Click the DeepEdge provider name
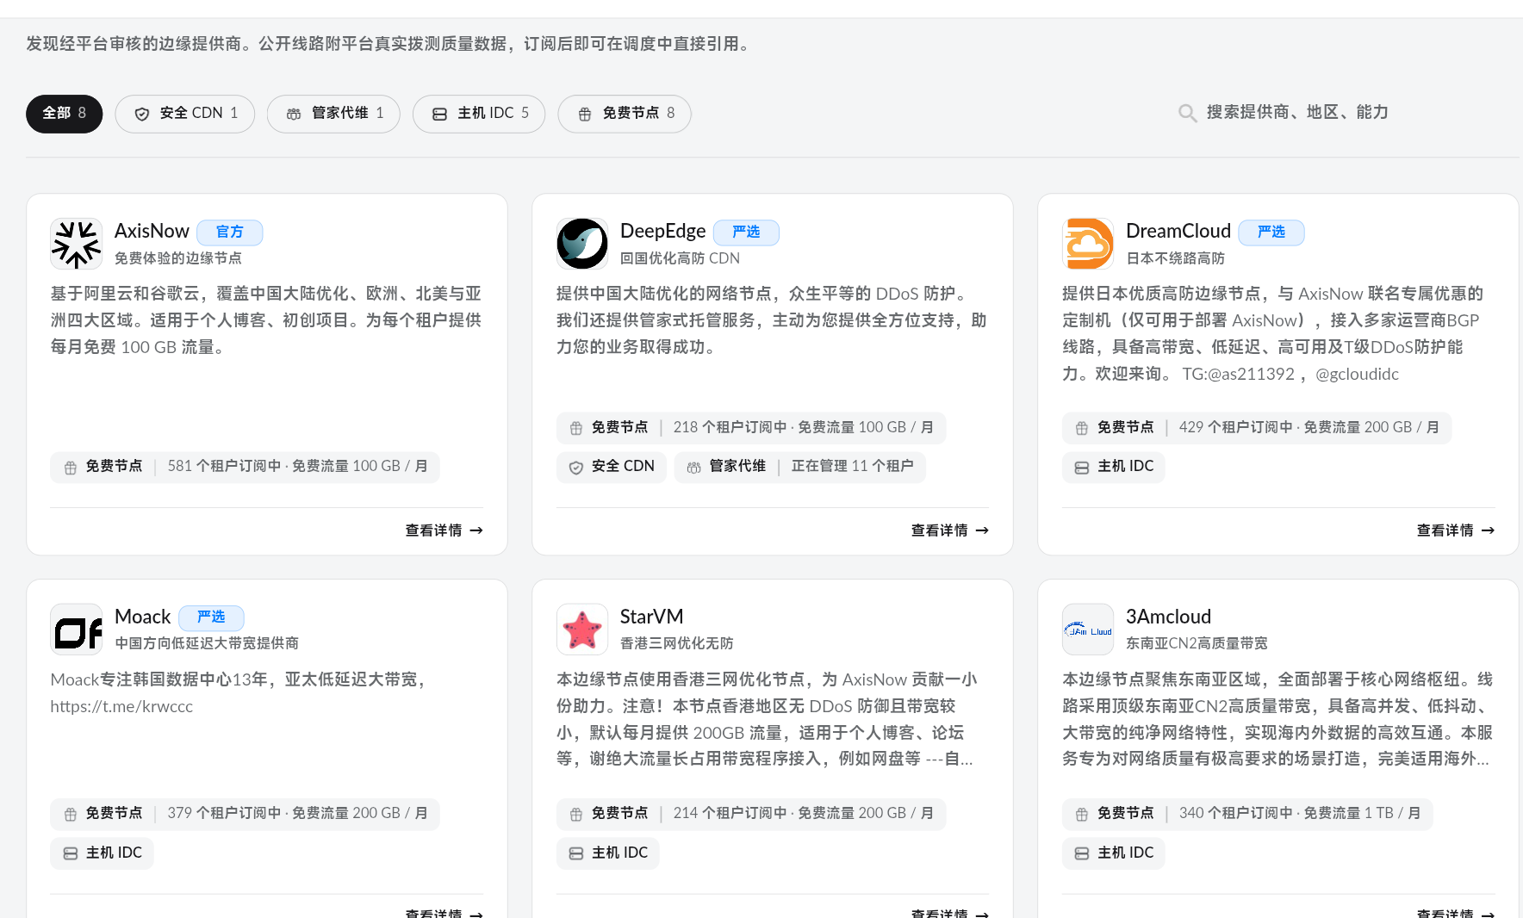1523x918 pixels. click(662, 231)
